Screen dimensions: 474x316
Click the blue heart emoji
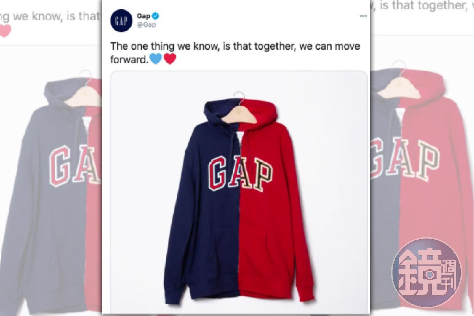click(x=156, y=59)
